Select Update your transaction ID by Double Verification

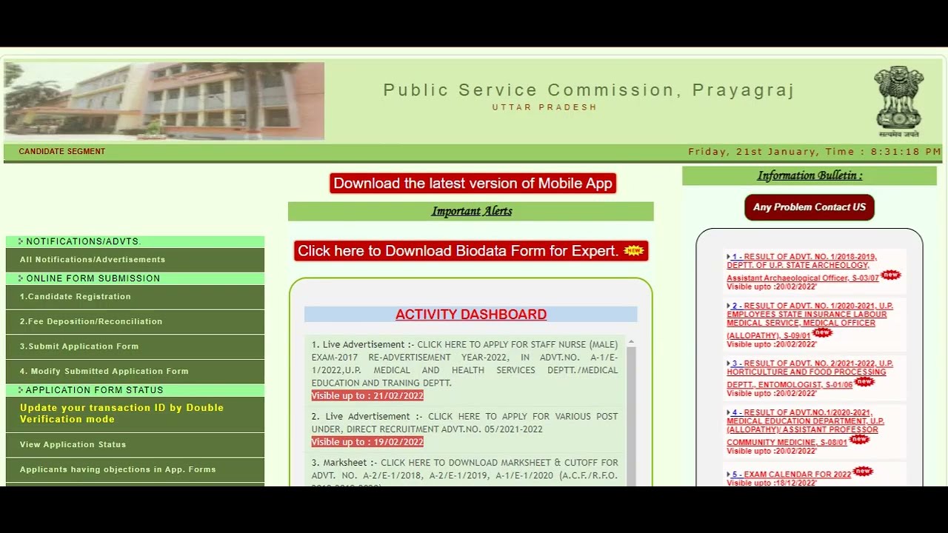[x=135, y=414]
